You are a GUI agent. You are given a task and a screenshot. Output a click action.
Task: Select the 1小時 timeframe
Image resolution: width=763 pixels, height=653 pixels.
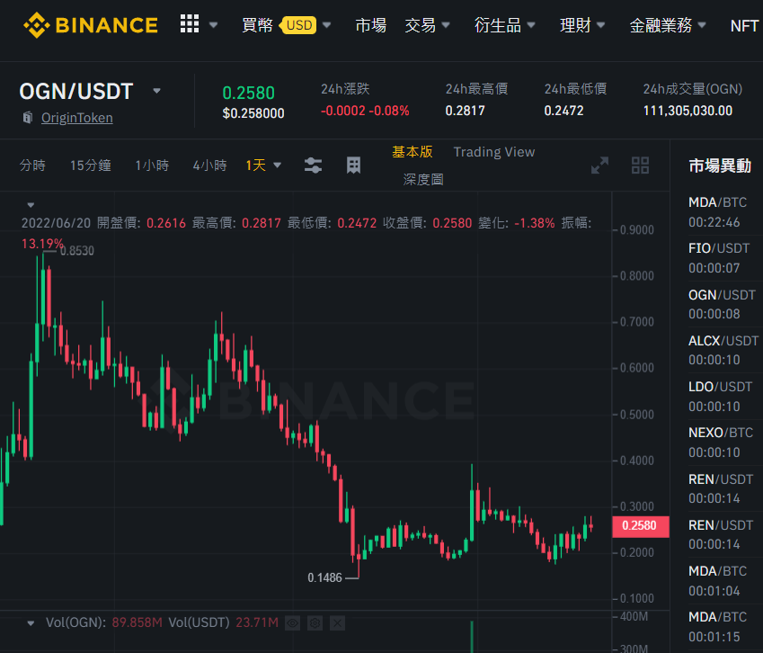pos(152,165)
